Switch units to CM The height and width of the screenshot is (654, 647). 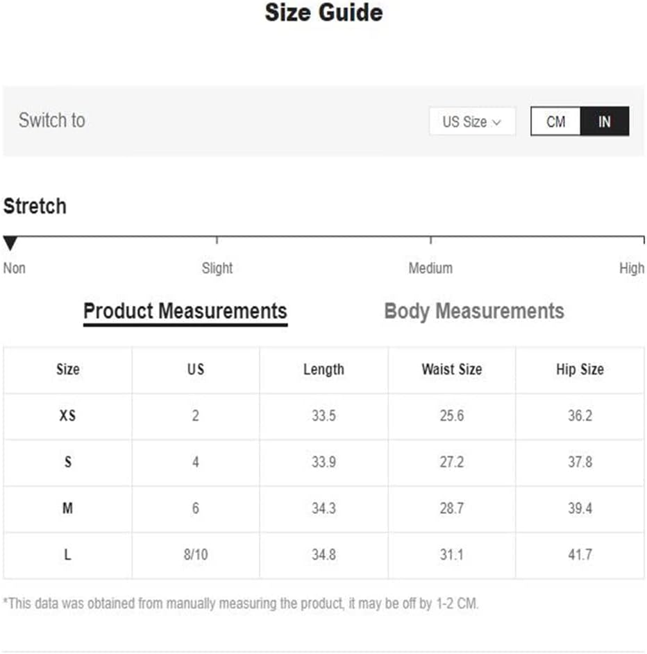click(x=555, y=121)
